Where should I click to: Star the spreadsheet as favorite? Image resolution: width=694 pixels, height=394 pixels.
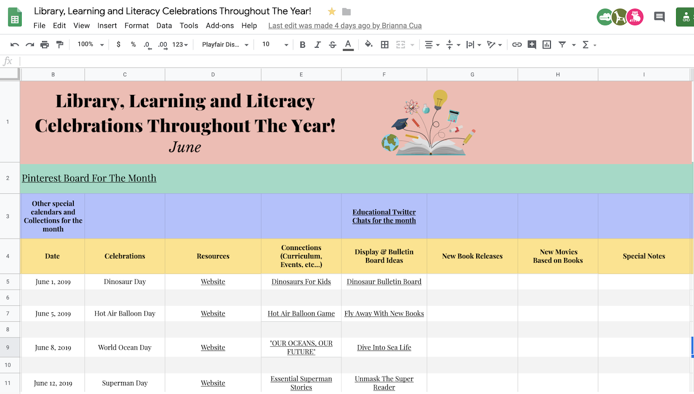coord(332,12)
